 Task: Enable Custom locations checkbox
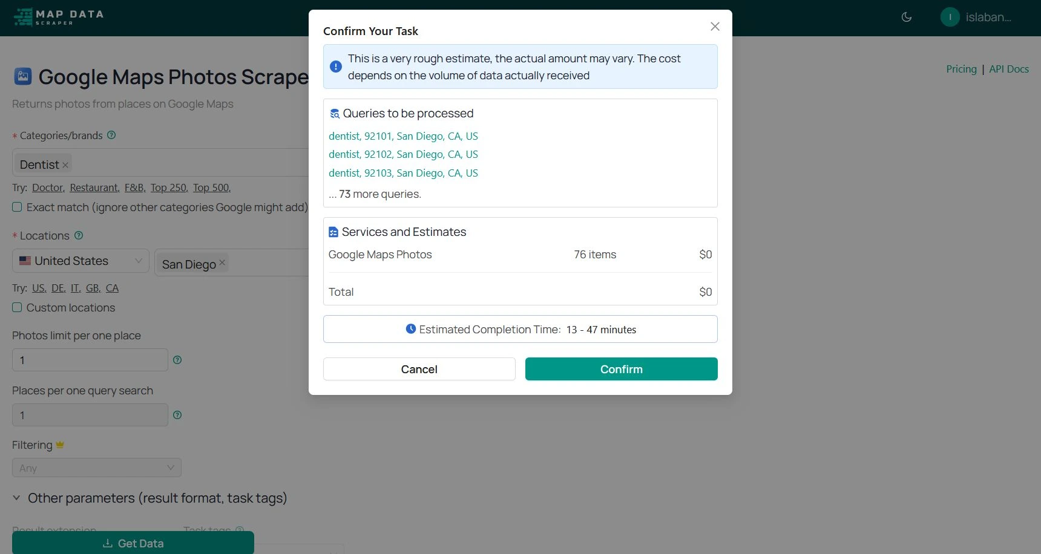coord(17,307)
